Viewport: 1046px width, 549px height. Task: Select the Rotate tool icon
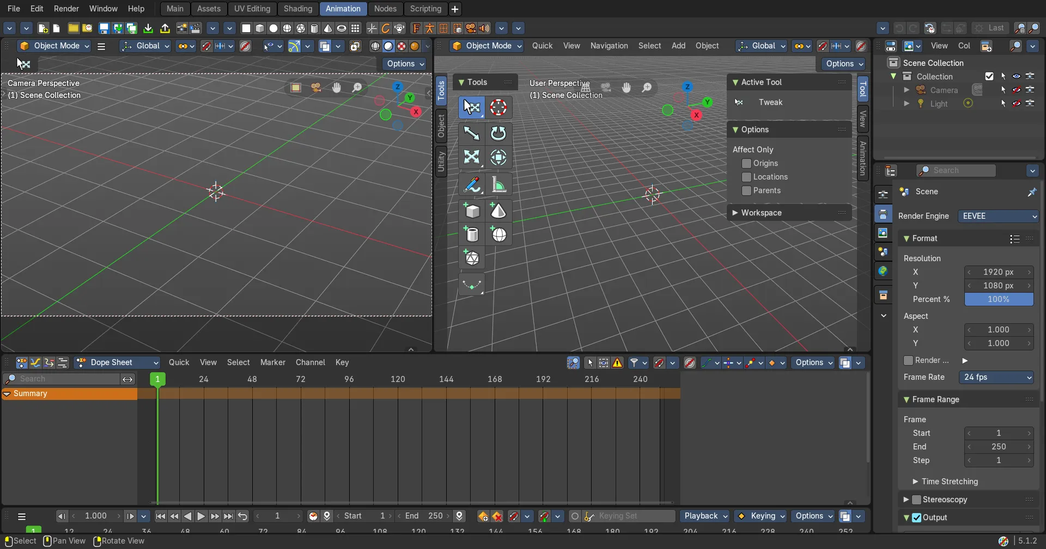(x=498, y=133)
